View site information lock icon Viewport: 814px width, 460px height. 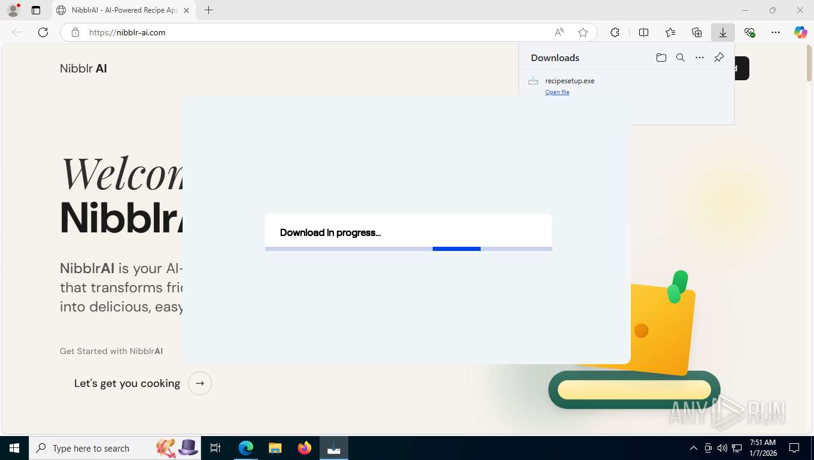pos(75,32)
